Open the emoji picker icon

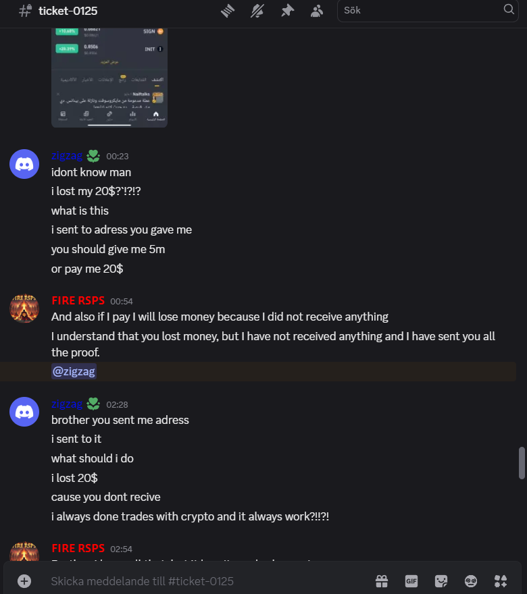(x=471, y=580)
